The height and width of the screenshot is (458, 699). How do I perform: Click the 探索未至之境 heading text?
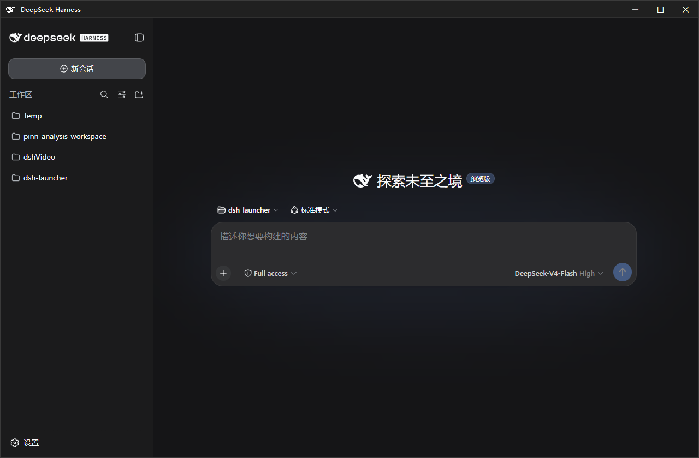point(419,181)
